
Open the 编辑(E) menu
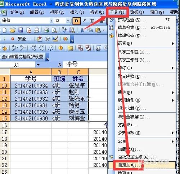point(37,12)
